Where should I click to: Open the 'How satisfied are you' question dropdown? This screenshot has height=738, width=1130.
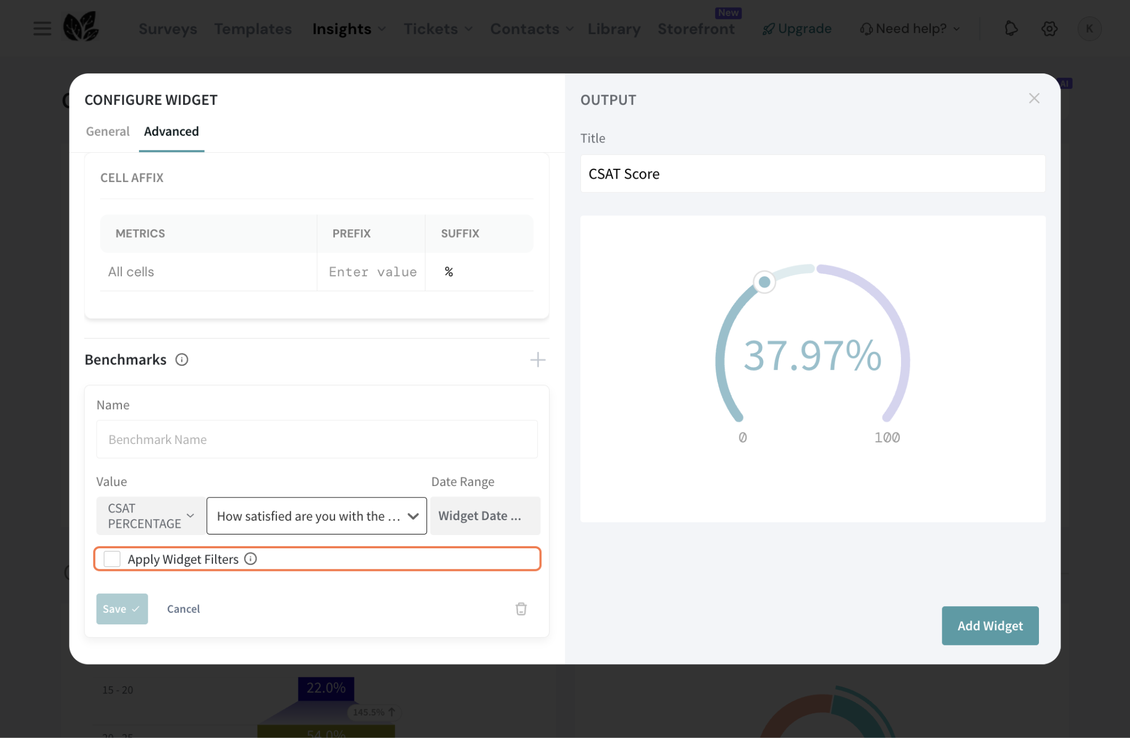[x=316, y=516]
